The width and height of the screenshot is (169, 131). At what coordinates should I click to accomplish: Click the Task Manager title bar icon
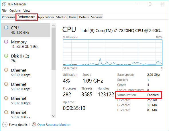4,4
